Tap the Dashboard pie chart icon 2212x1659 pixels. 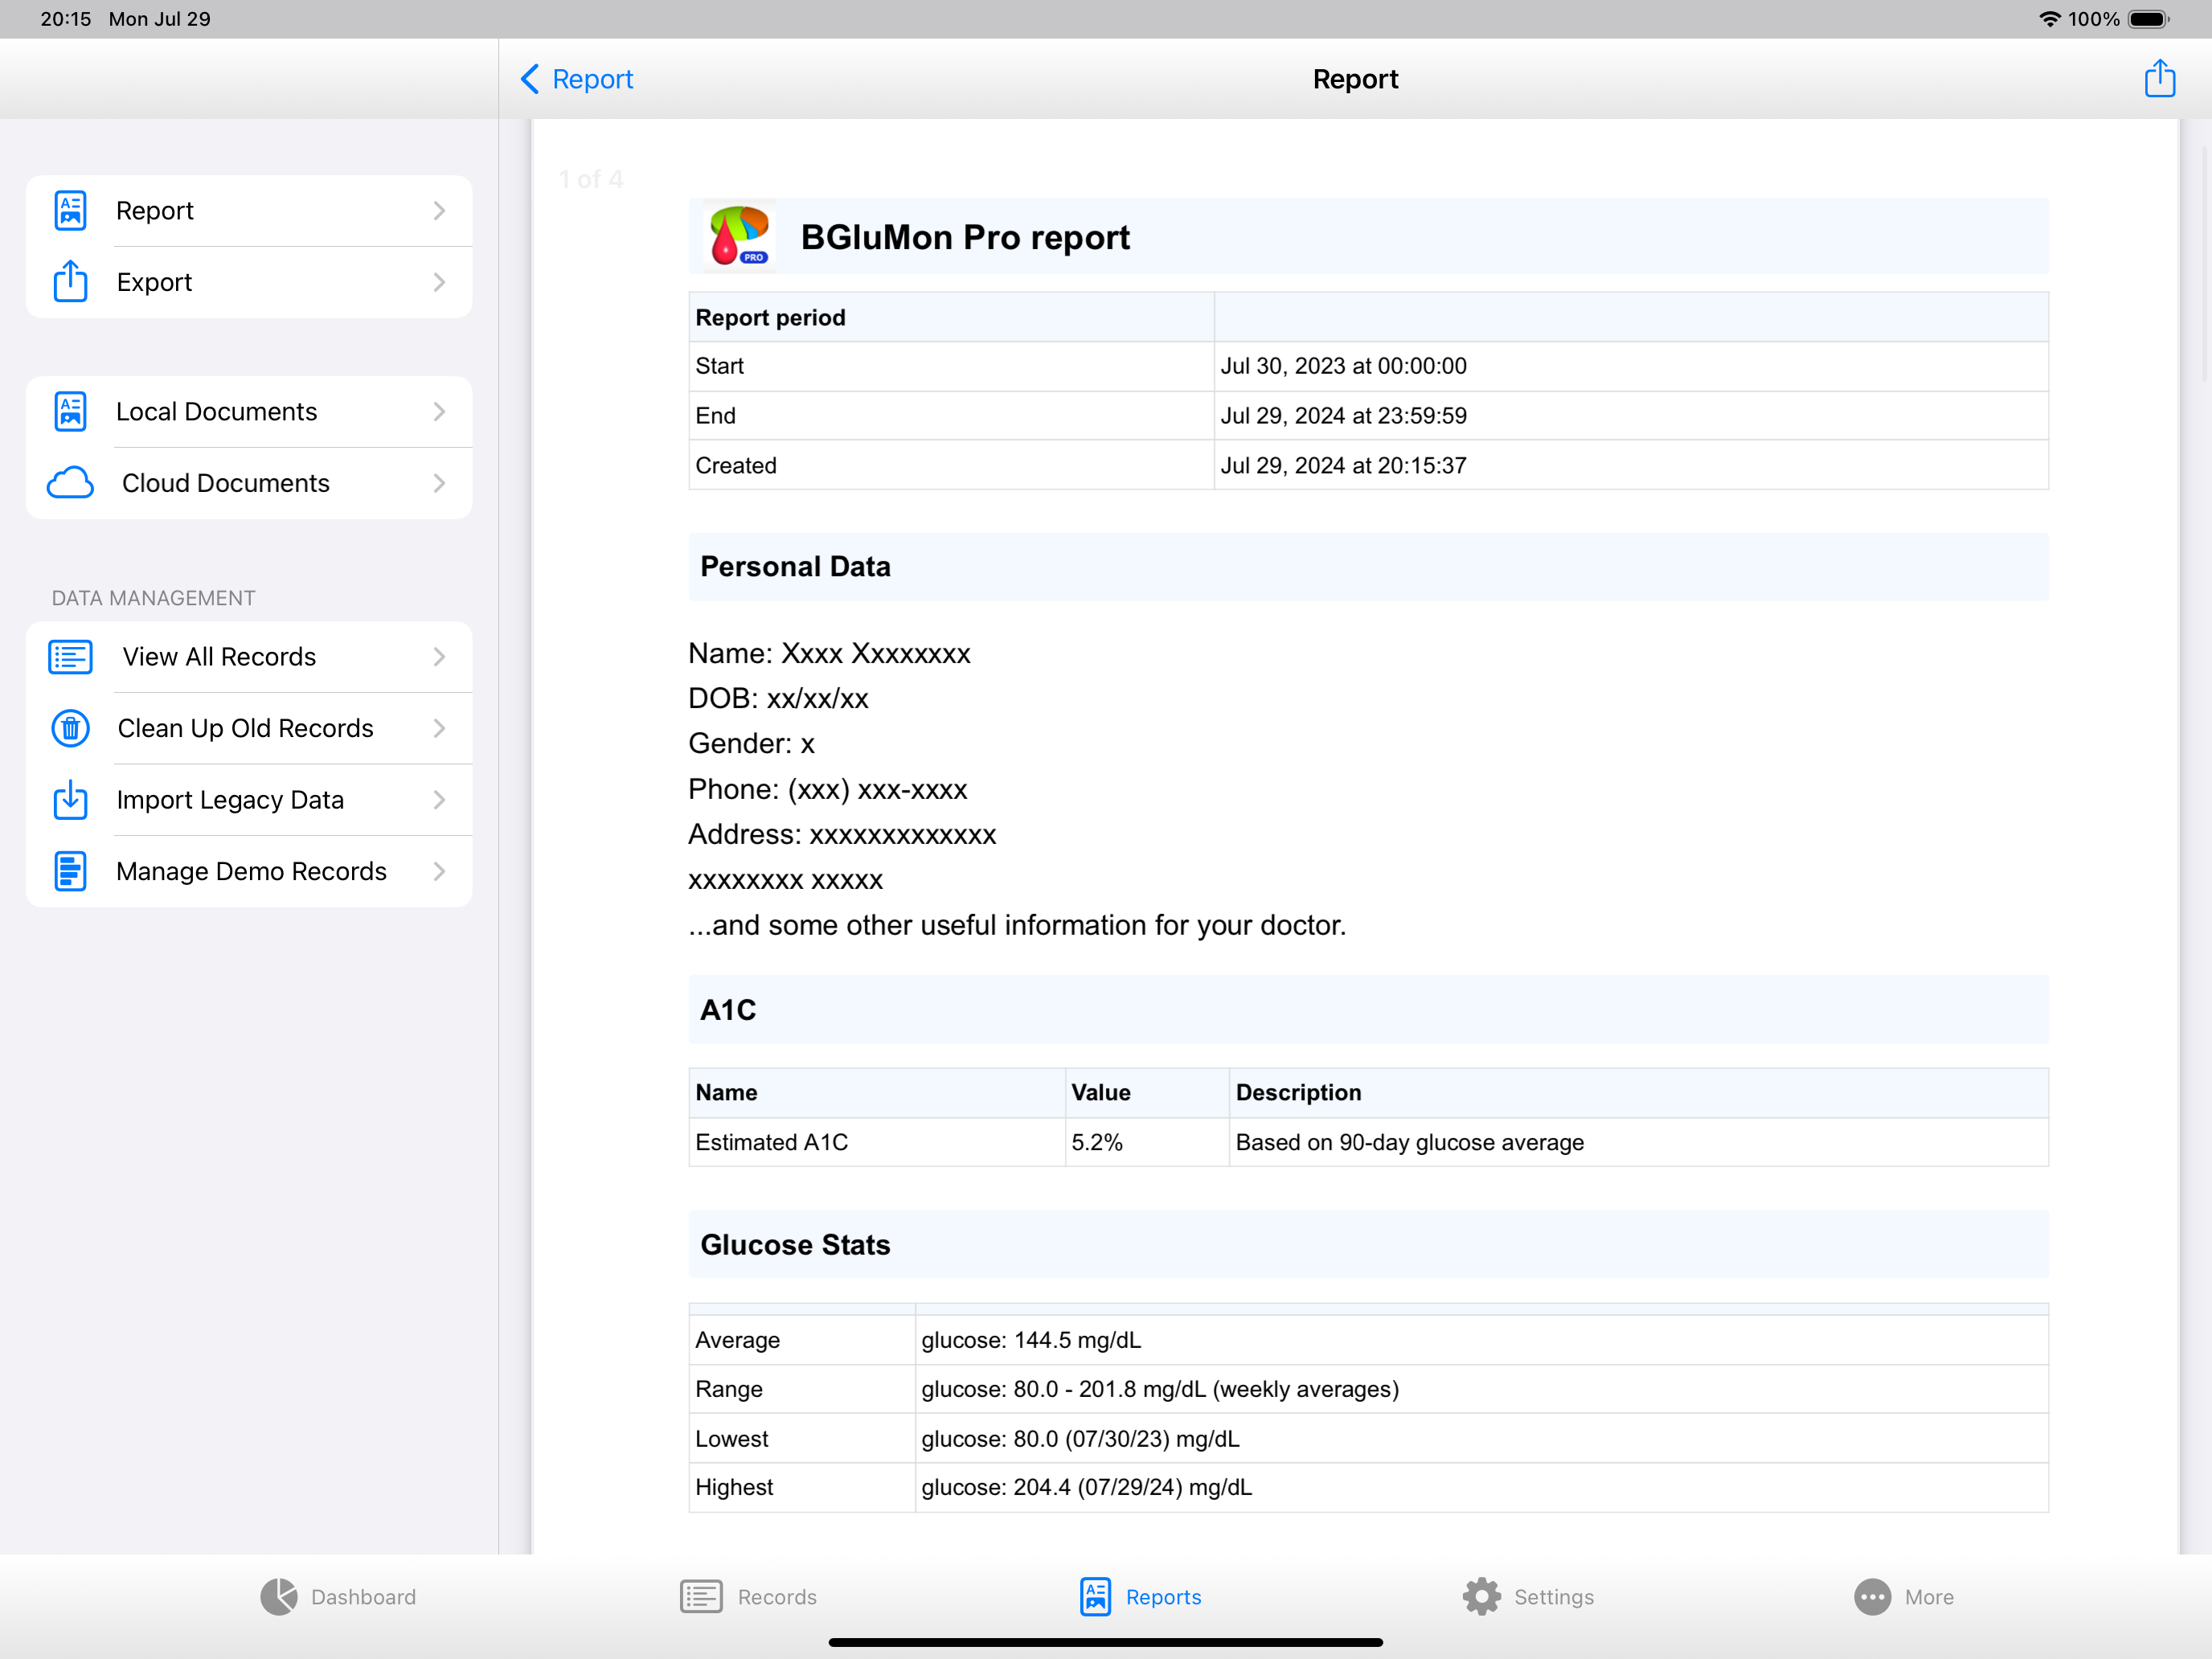point(279,1597)
